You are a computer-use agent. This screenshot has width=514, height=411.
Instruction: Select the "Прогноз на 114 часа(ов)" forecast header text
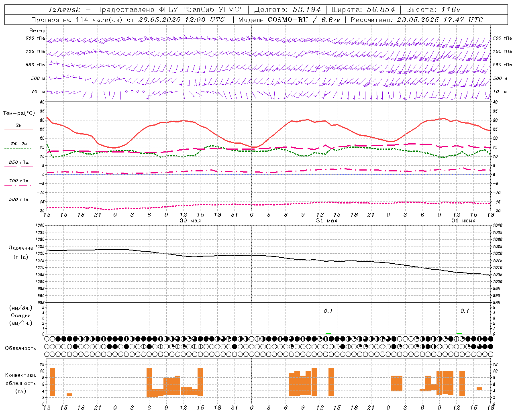click(x=78, y=20)
